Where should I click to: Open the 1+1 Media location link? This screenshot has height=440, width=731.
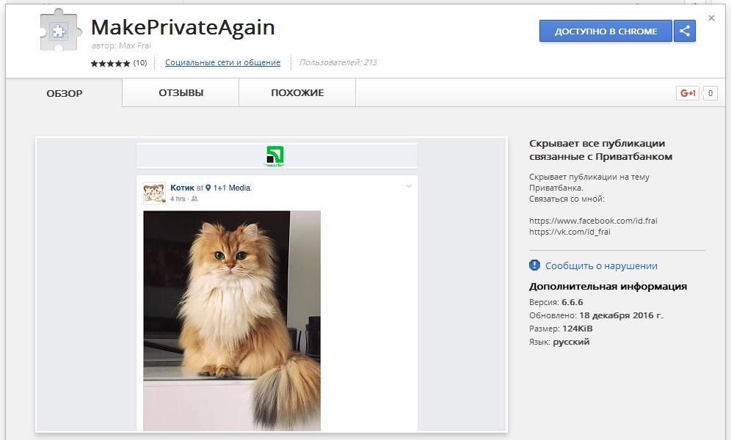232,188
